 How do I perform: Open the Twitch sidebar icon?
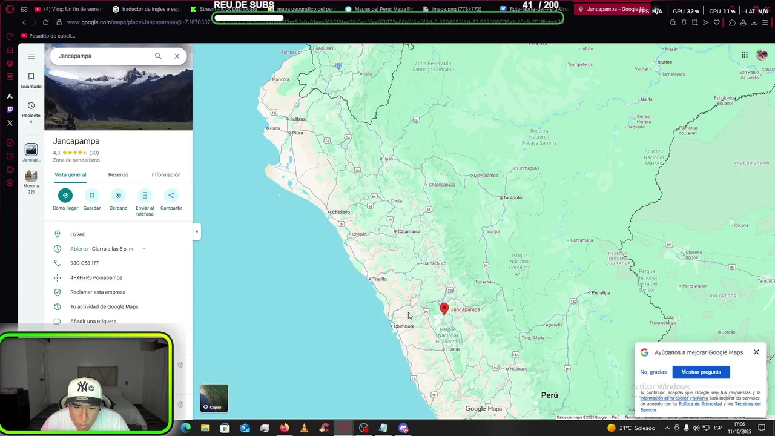(10, 110)
